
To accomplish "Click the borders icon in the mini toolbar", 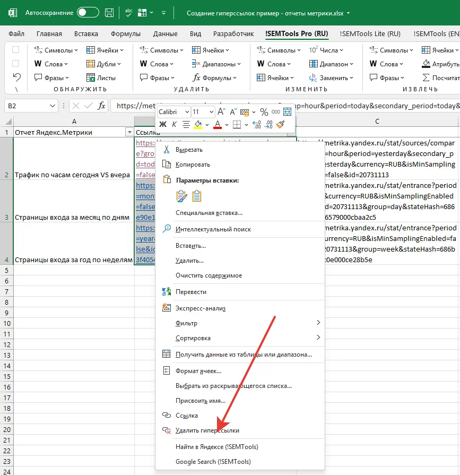I will coord(237,124).
